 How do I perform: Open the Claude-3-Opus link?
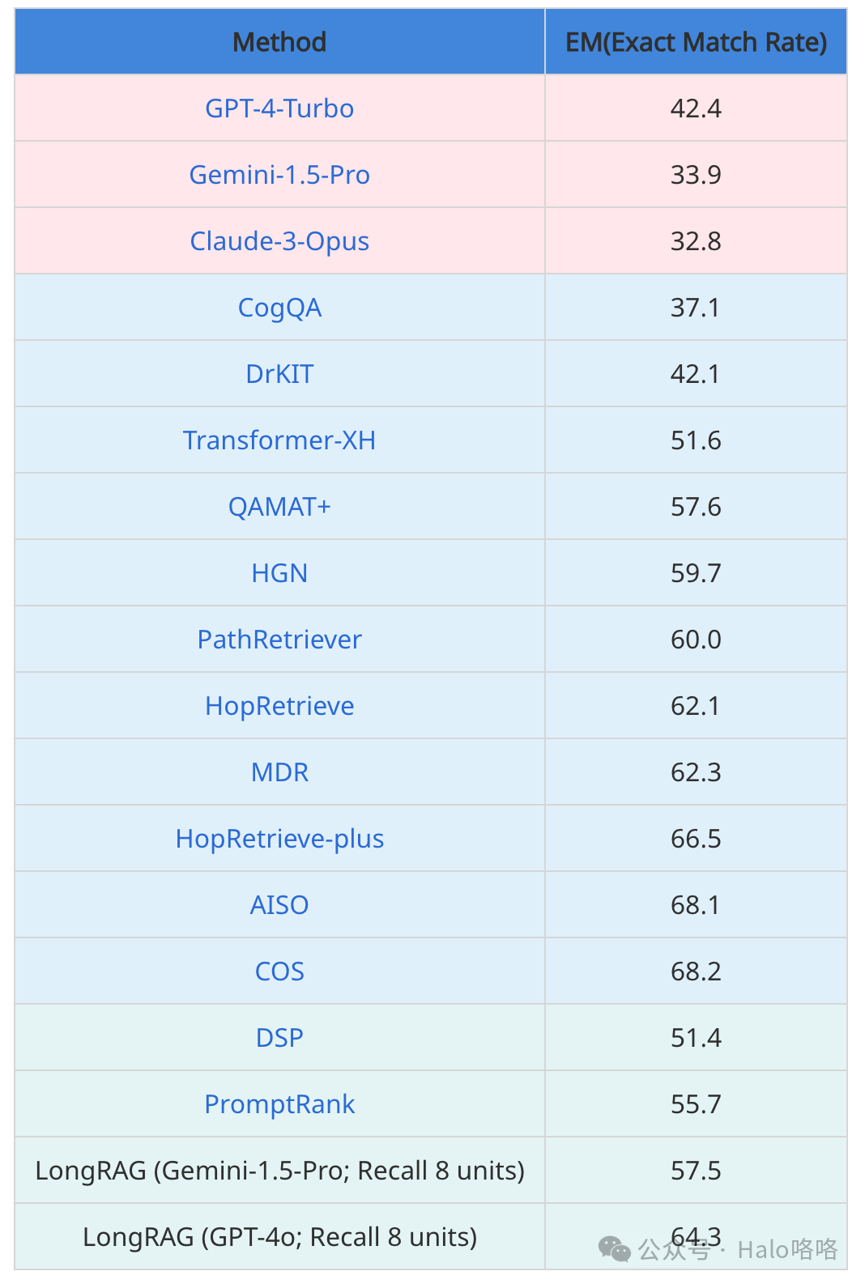(x=279, y=241)
